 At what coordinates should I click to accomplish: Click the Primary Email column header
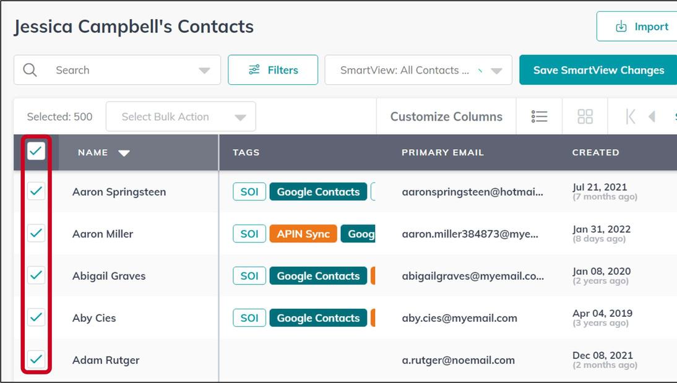(x=442, y=152)
